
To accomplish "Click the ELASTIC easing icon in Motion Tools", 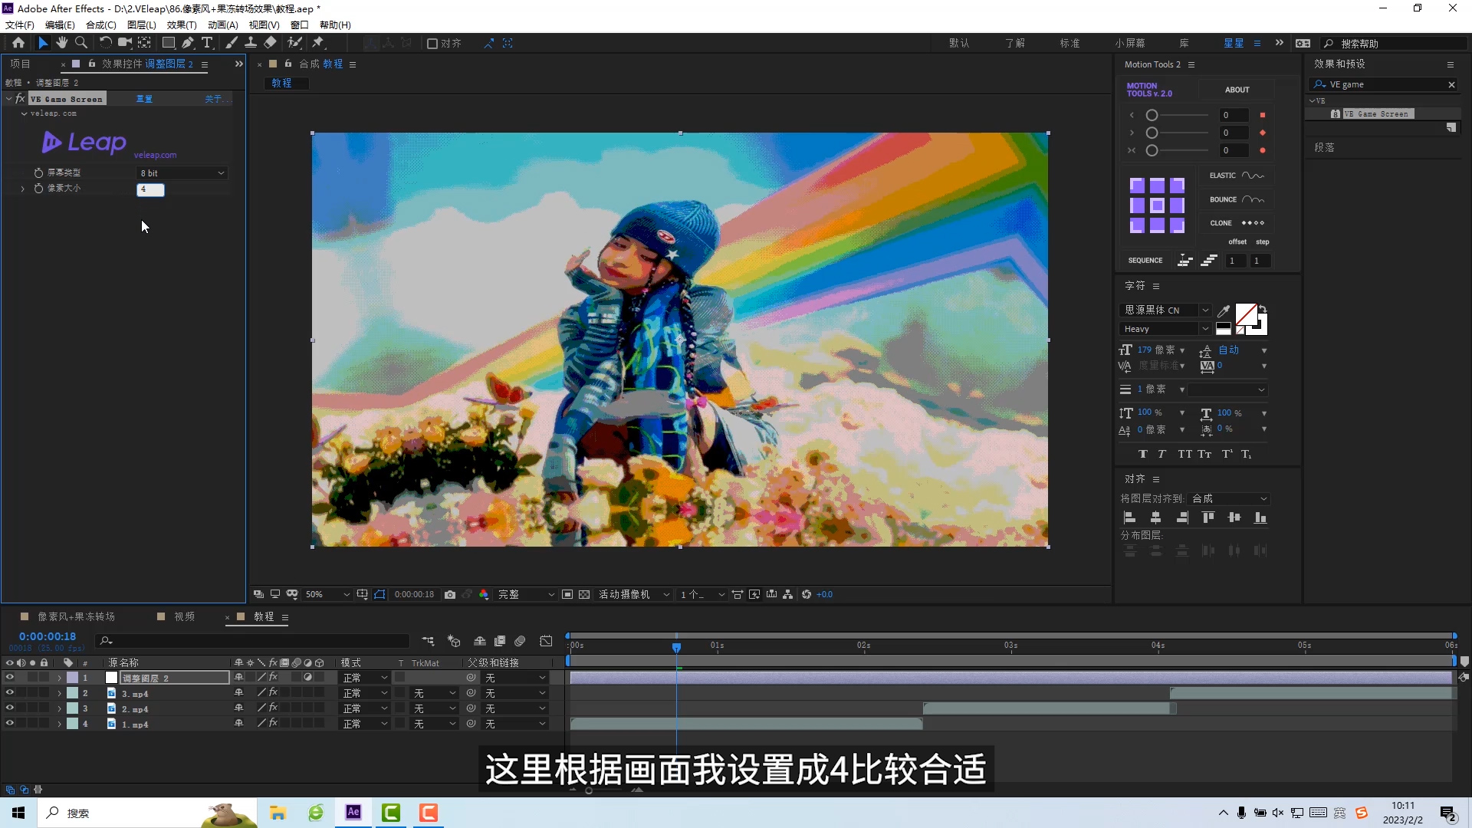I will pos(1253,176).
